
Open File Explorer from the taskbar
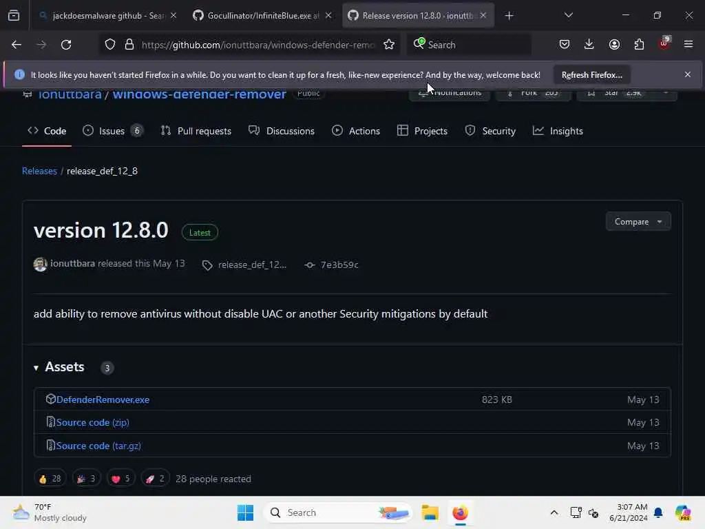point(430,512)
